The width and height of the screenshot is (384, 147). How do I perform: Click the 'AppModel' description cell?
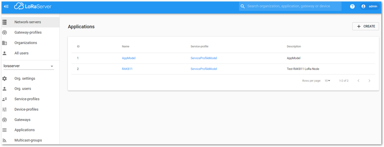(x=293, y=58)
